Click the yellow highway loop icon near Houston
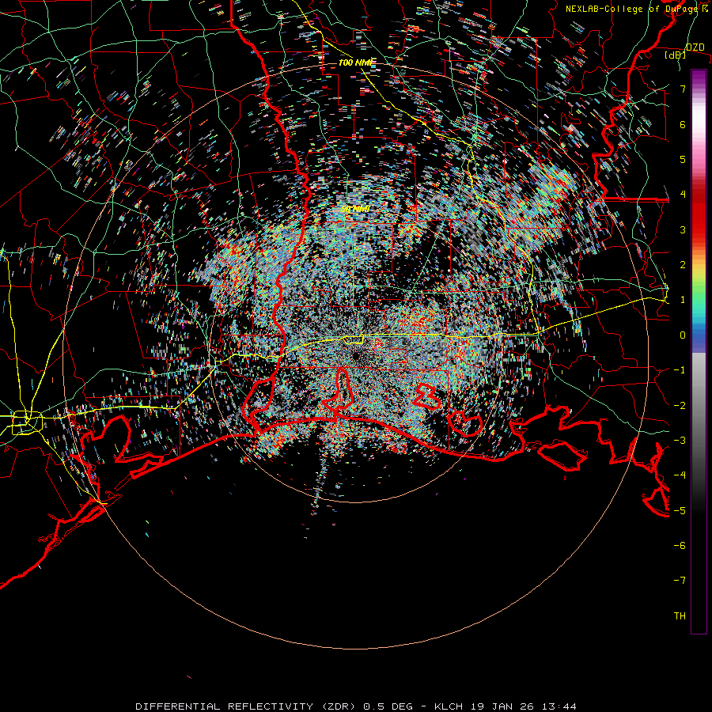712x712 pixels. click(27, 422)
